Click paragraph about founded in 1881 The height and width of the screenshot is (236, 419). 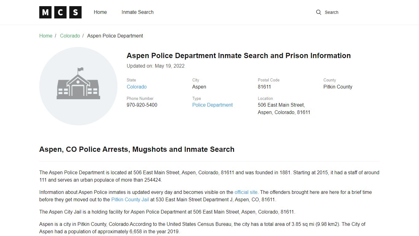click(209, 176)
